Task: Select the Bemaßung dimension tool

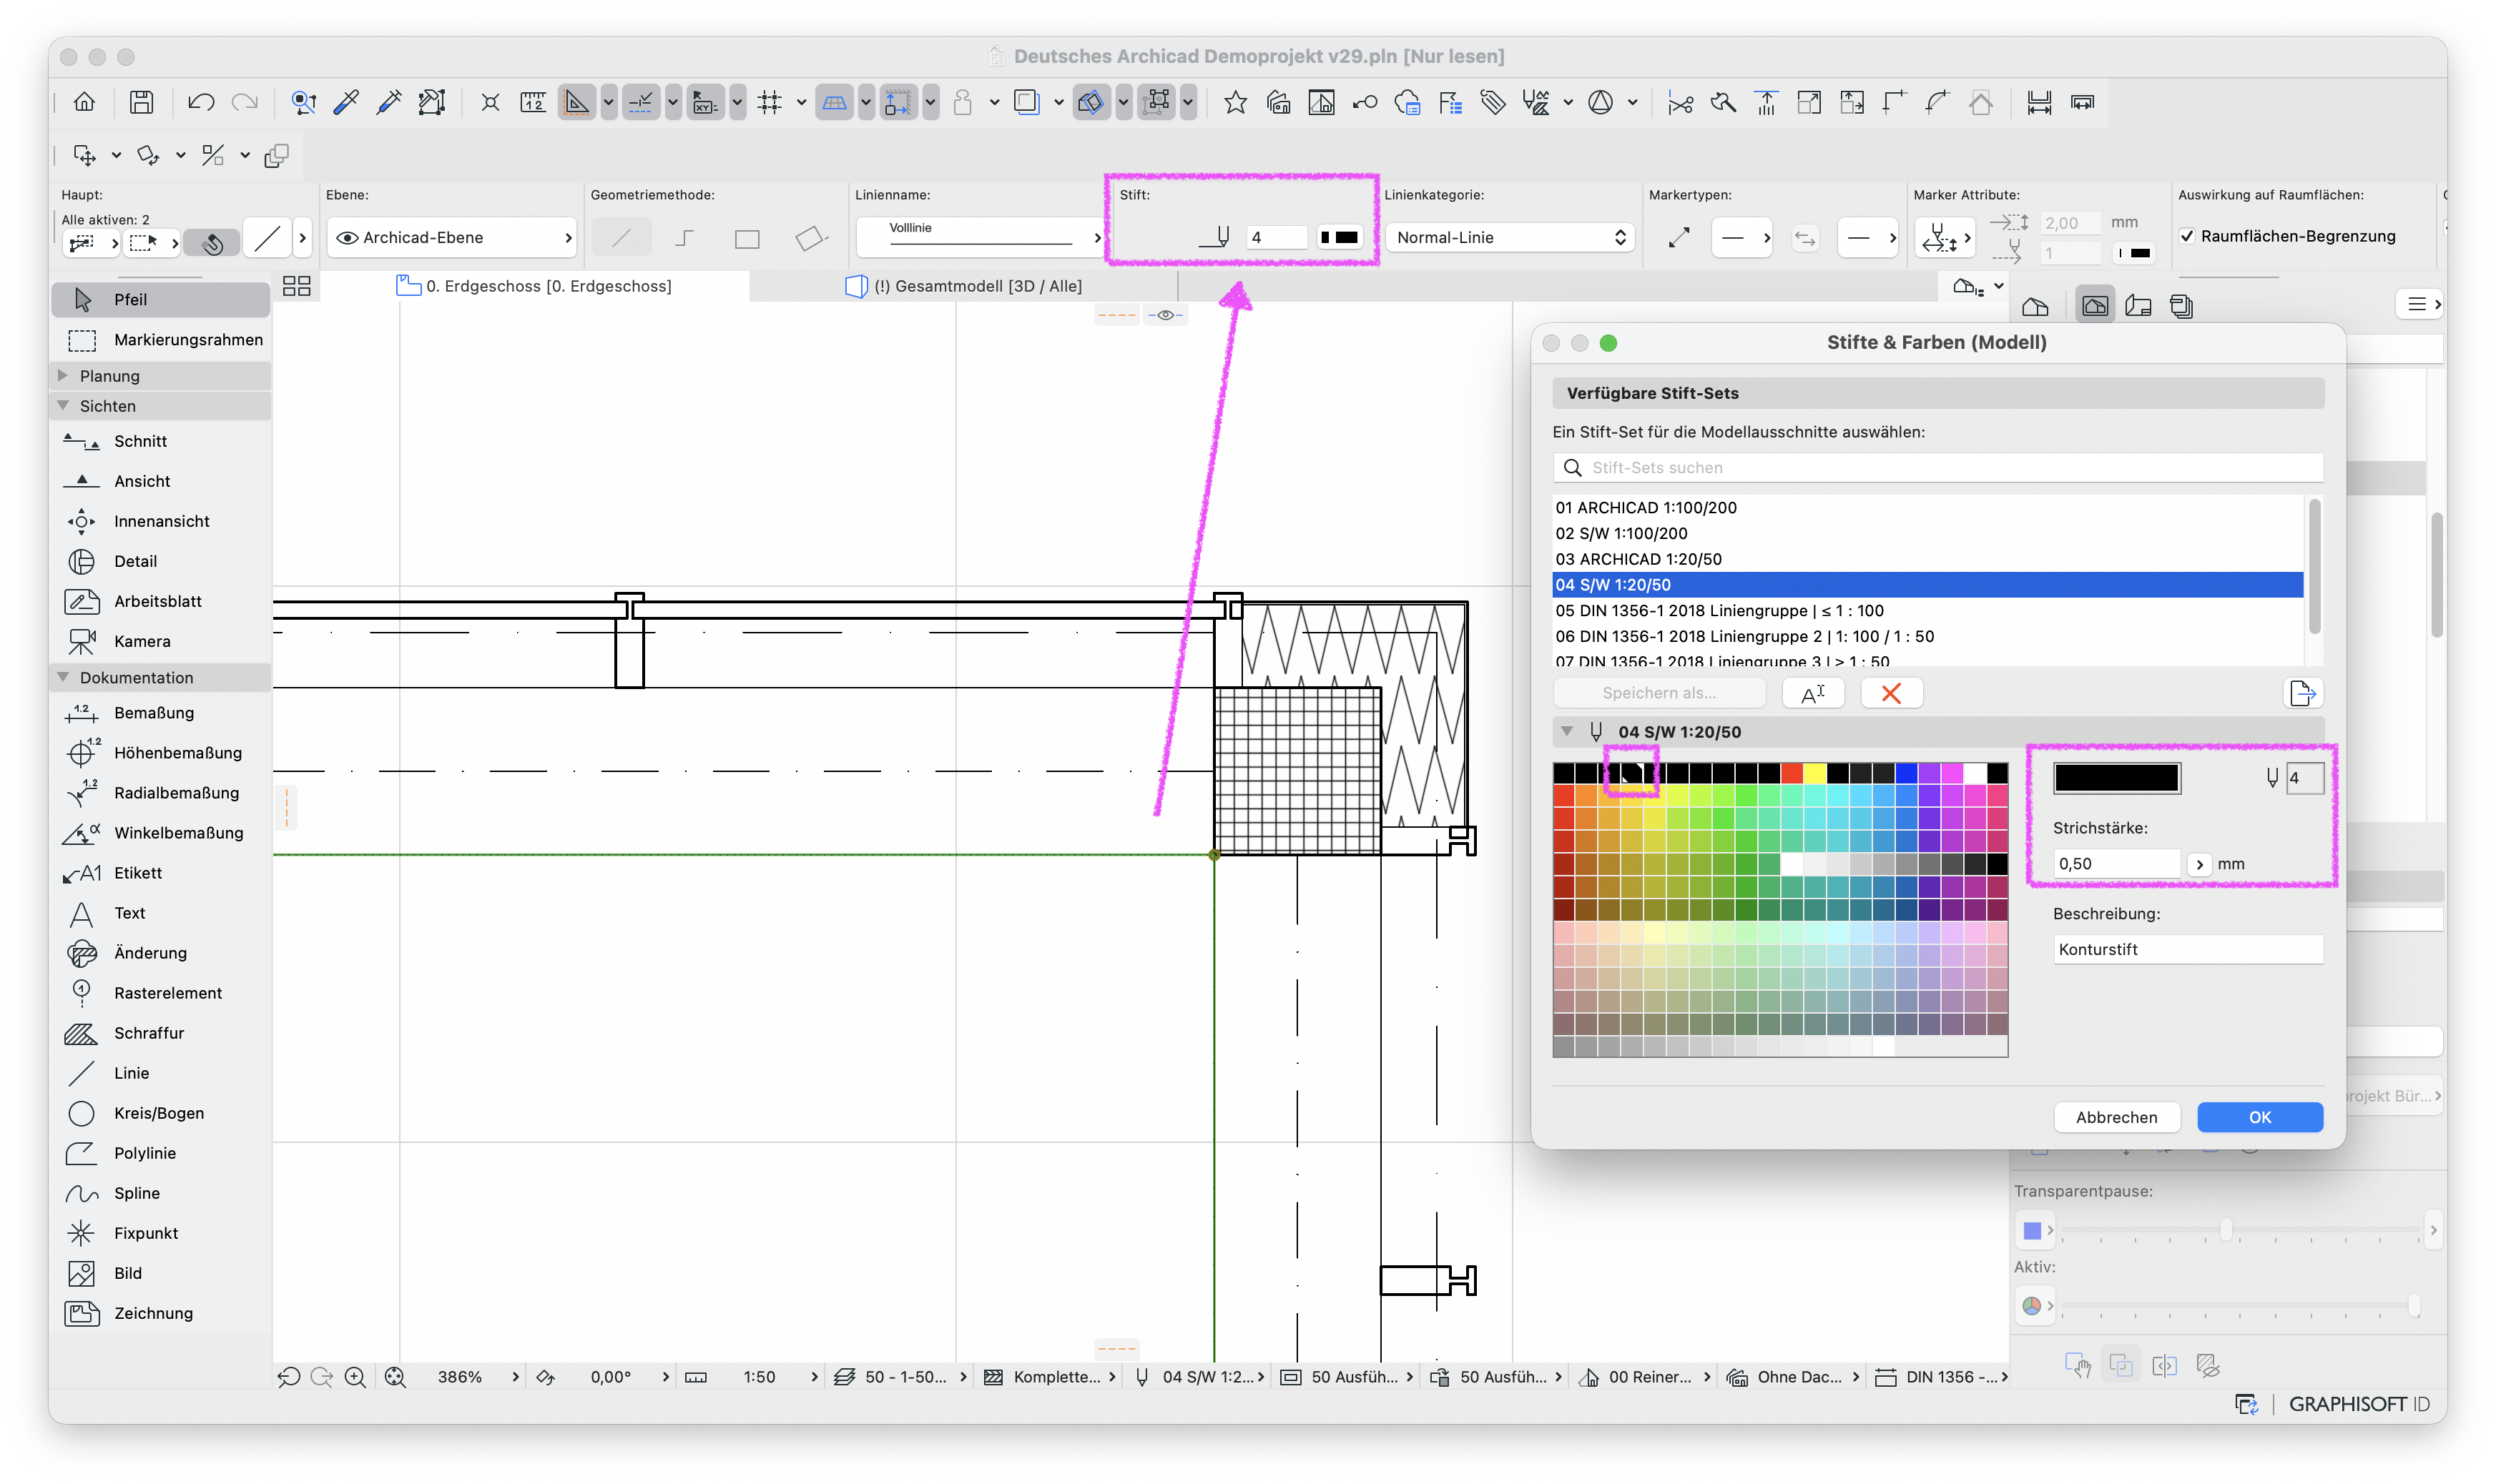Action: 160,713
